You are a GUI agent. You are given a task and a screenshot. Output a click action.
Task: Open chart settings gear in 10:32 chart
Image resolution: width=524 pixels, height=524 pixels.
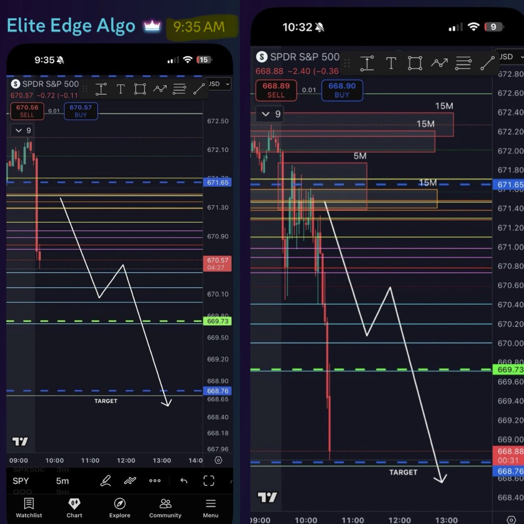point(511,520)
